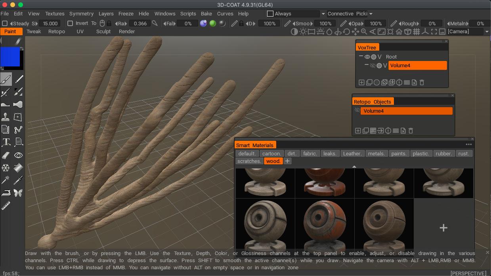Screen dimensions: 491x276
Task: Open the Camera mode dropdown
Action: click(487, 32)
